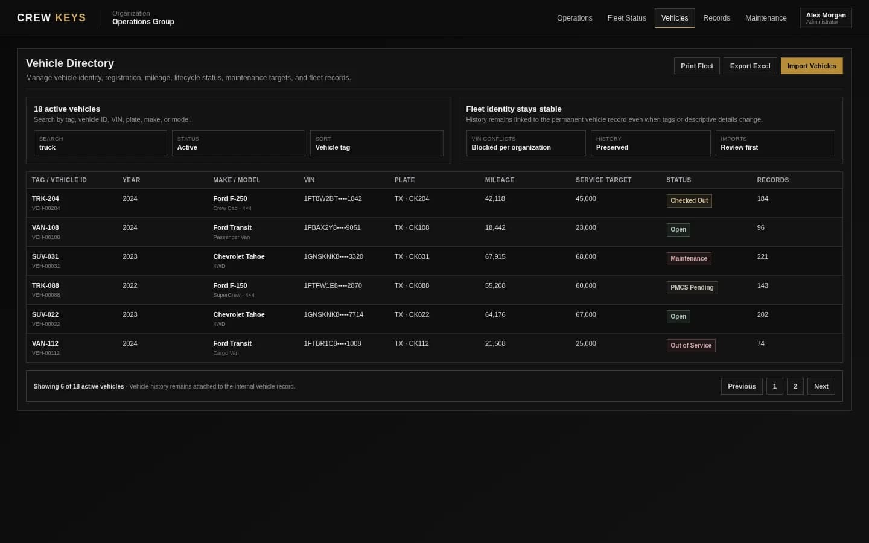Jump to page 1
The height and width of the screenshot is (543, 869).
click(774, 386)
